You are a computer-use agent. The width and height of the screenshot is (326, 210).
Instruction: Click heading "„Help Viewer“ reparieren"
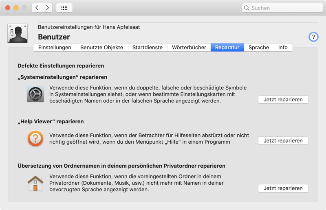pyautogui.click(x=51, y=122)
